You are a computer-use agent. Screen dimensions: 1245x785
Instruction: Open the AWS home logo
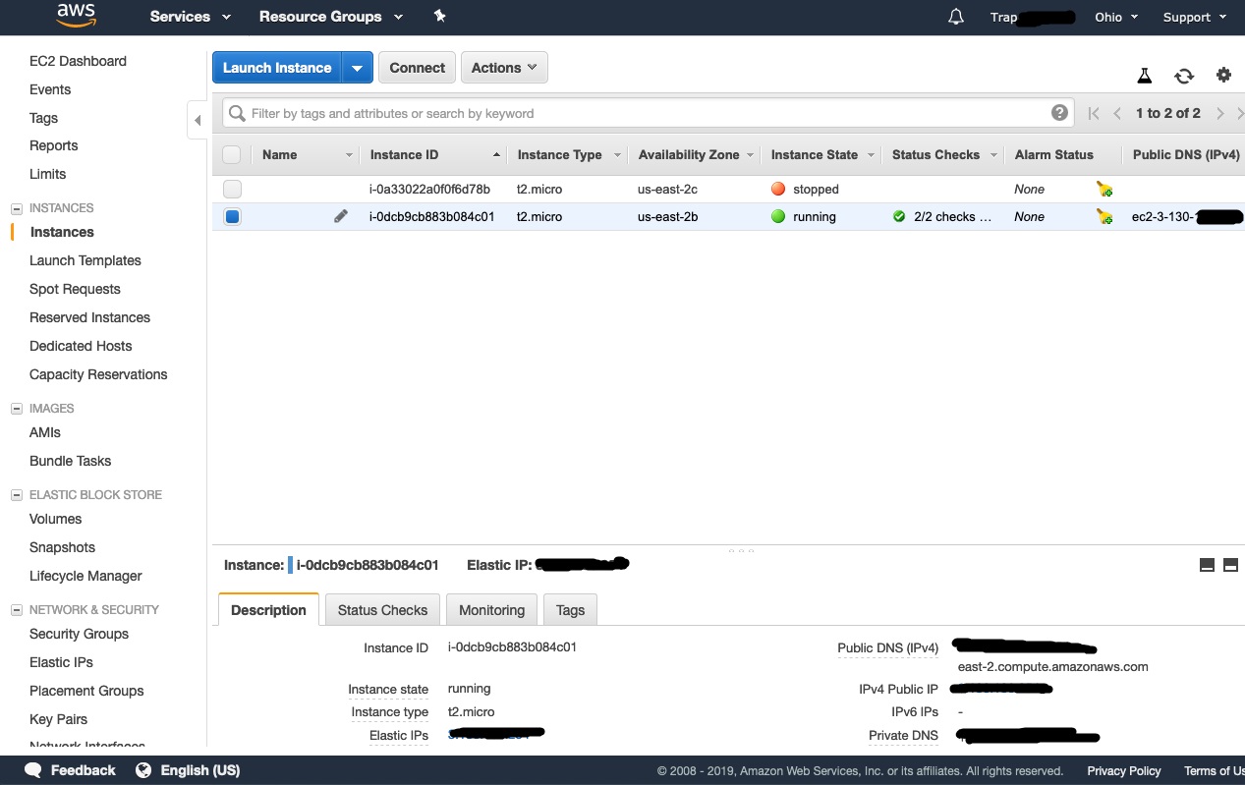(x=76, y=16)
